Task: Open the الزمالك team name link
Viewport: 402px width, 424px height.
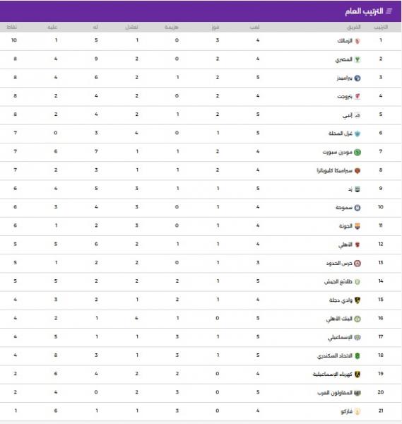Action: [345, 41]
